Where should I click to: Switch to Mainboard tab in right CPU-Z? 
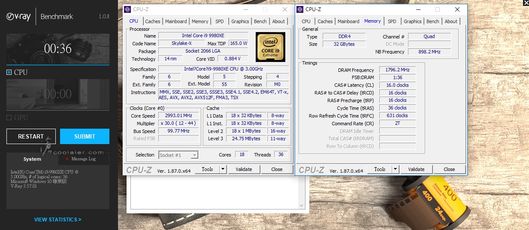click(348, 21)
